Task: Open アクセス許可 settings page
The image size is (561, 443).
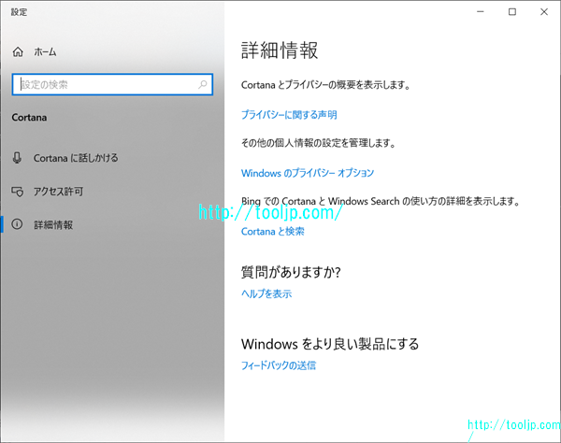Action: point(58,192)
